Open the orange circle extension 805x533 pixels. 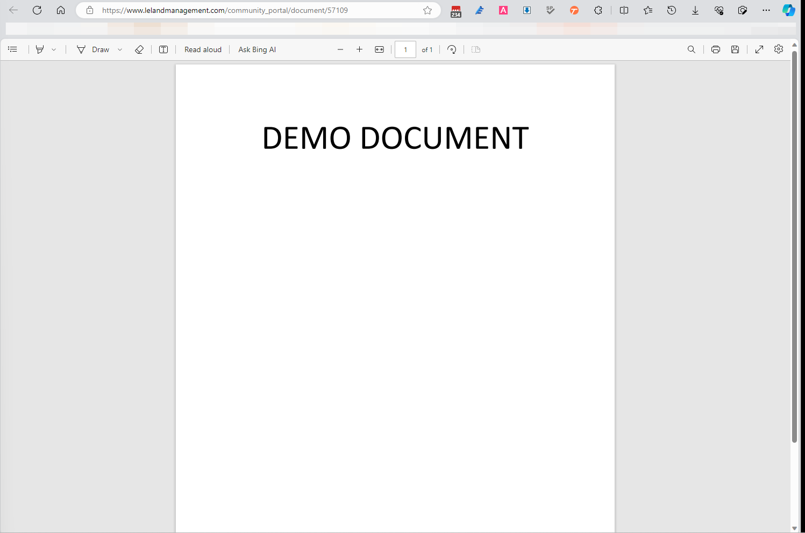(574, 10)
